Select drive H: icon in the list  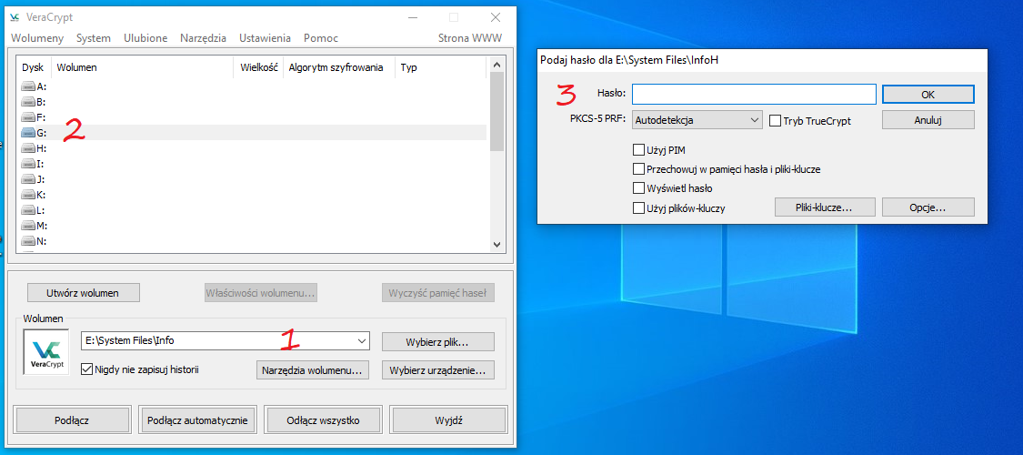tap(29, 148)
